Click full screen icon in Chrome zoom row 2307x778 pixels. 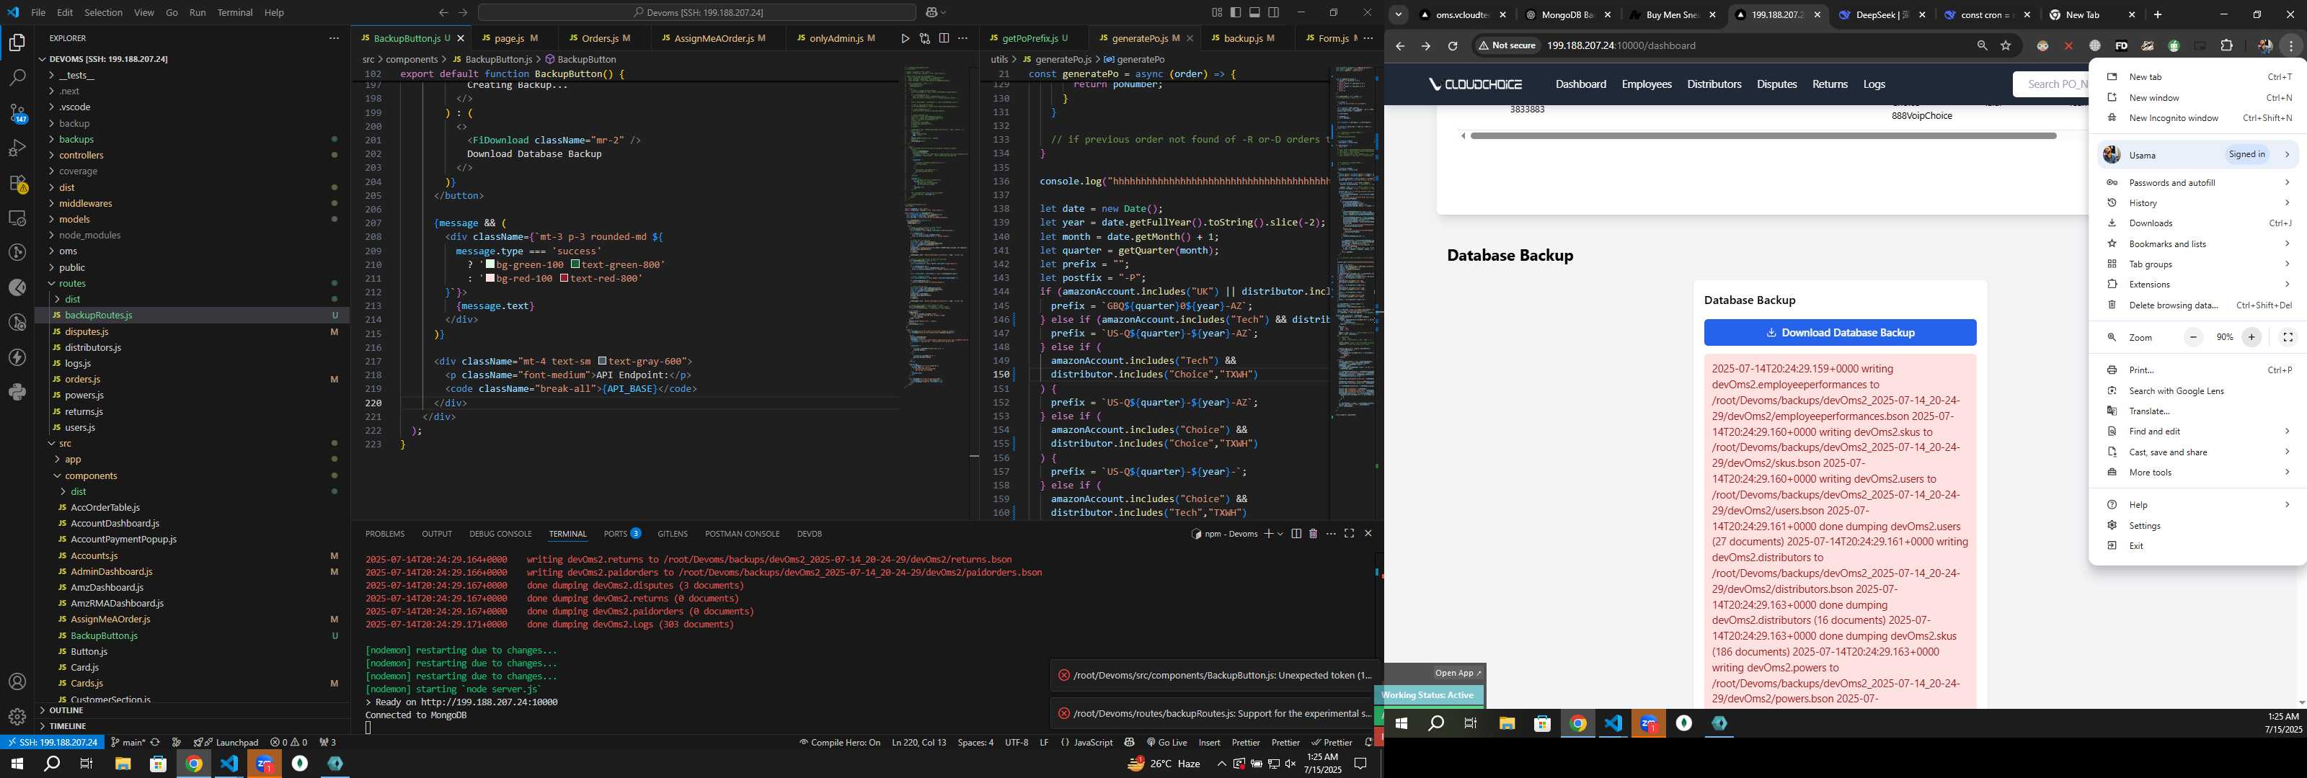[2288, 338]
